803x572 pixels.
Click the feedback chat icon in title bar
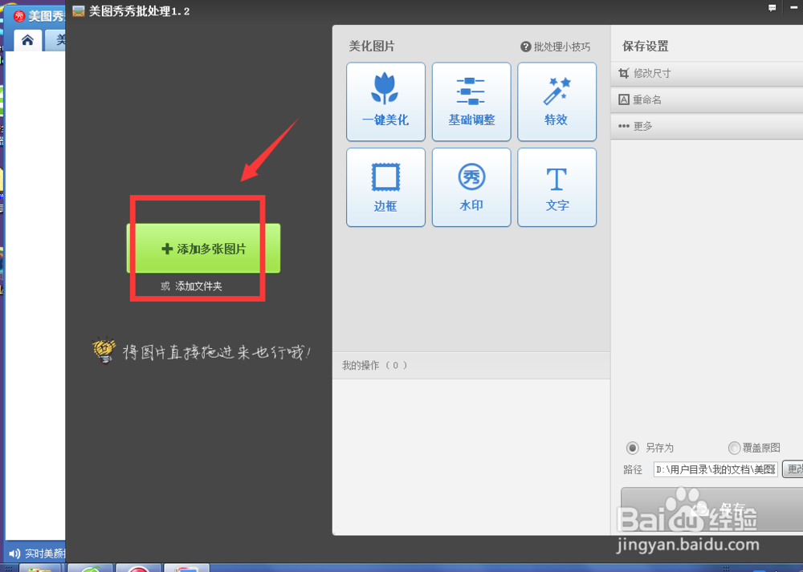point(772,8)
